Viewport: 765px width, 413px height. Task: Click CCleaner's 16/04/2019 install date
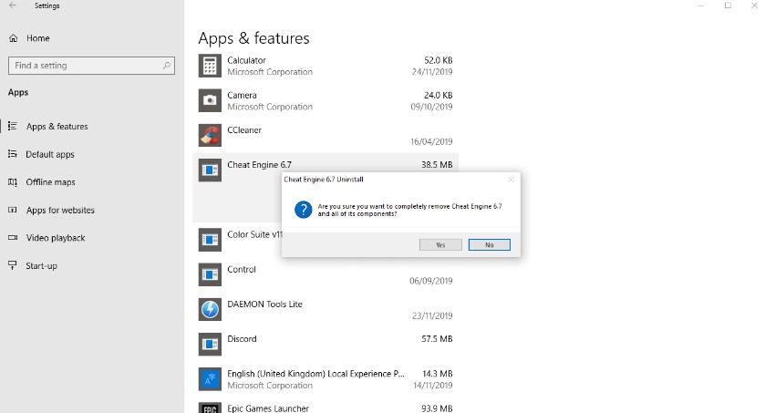[431, 142]
